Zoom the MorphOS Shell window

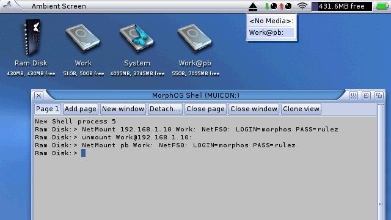(x=366, y=95)
